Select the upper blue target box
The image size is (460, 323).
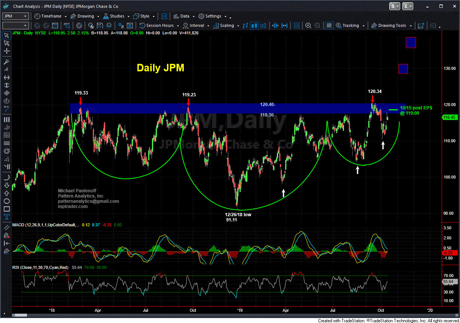tap(411, 43)
